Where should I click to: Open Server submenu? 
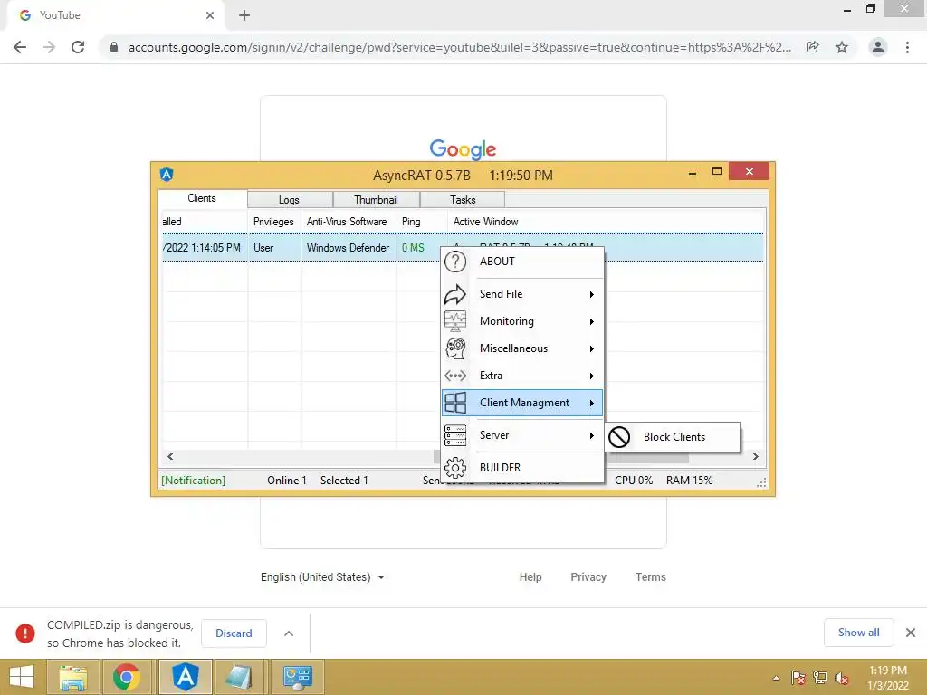[522, 435]
